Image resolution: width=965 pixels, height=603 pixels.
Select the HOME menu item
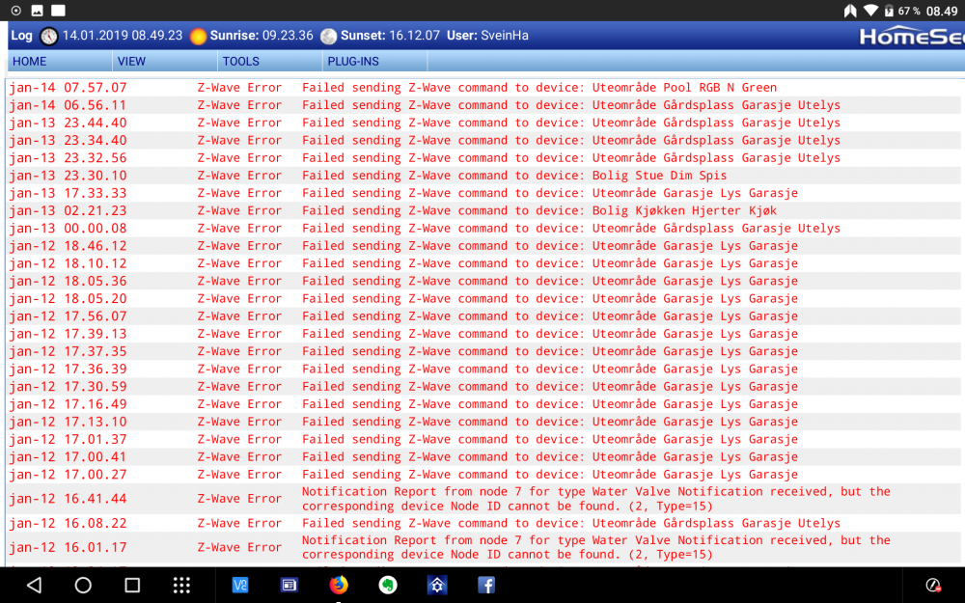29,61
